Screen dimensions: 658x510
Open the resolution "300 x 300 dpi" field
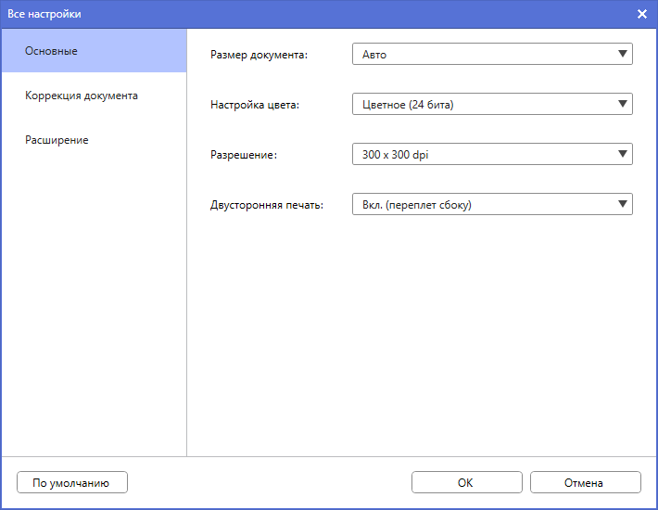[482, 155]
